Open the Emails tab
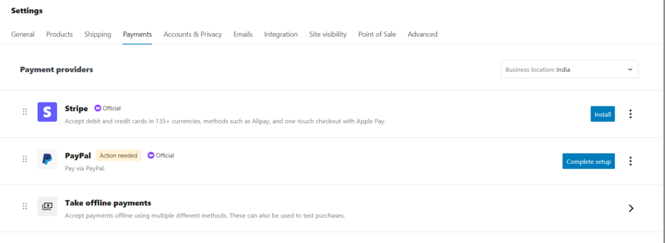 243,34
